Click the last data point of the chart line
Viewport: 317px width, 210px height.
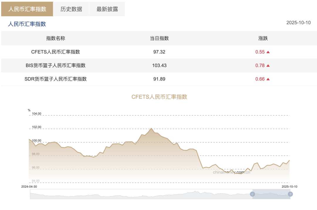[289, 160]
